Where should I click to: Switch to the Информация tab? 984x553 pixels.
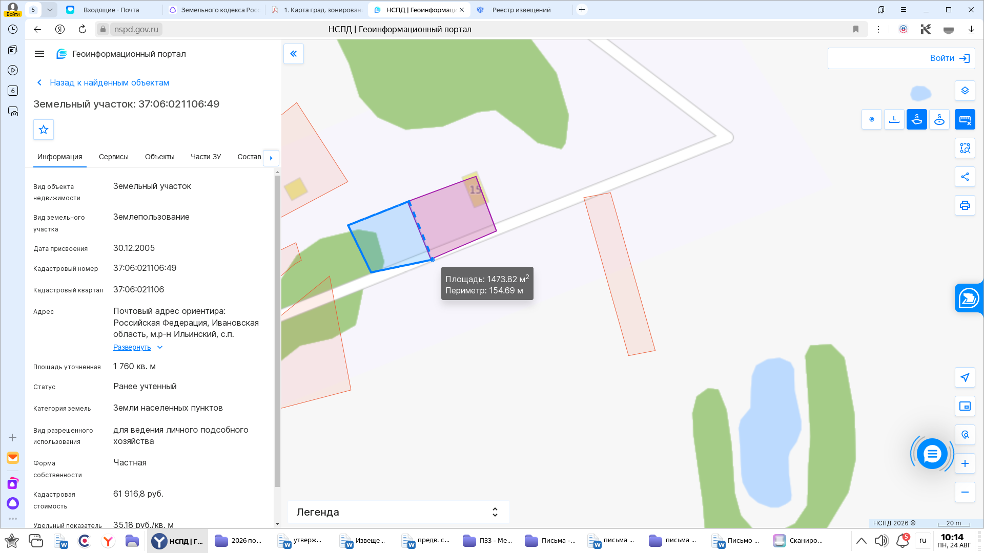pyautogui.click(x=59, y=157)
